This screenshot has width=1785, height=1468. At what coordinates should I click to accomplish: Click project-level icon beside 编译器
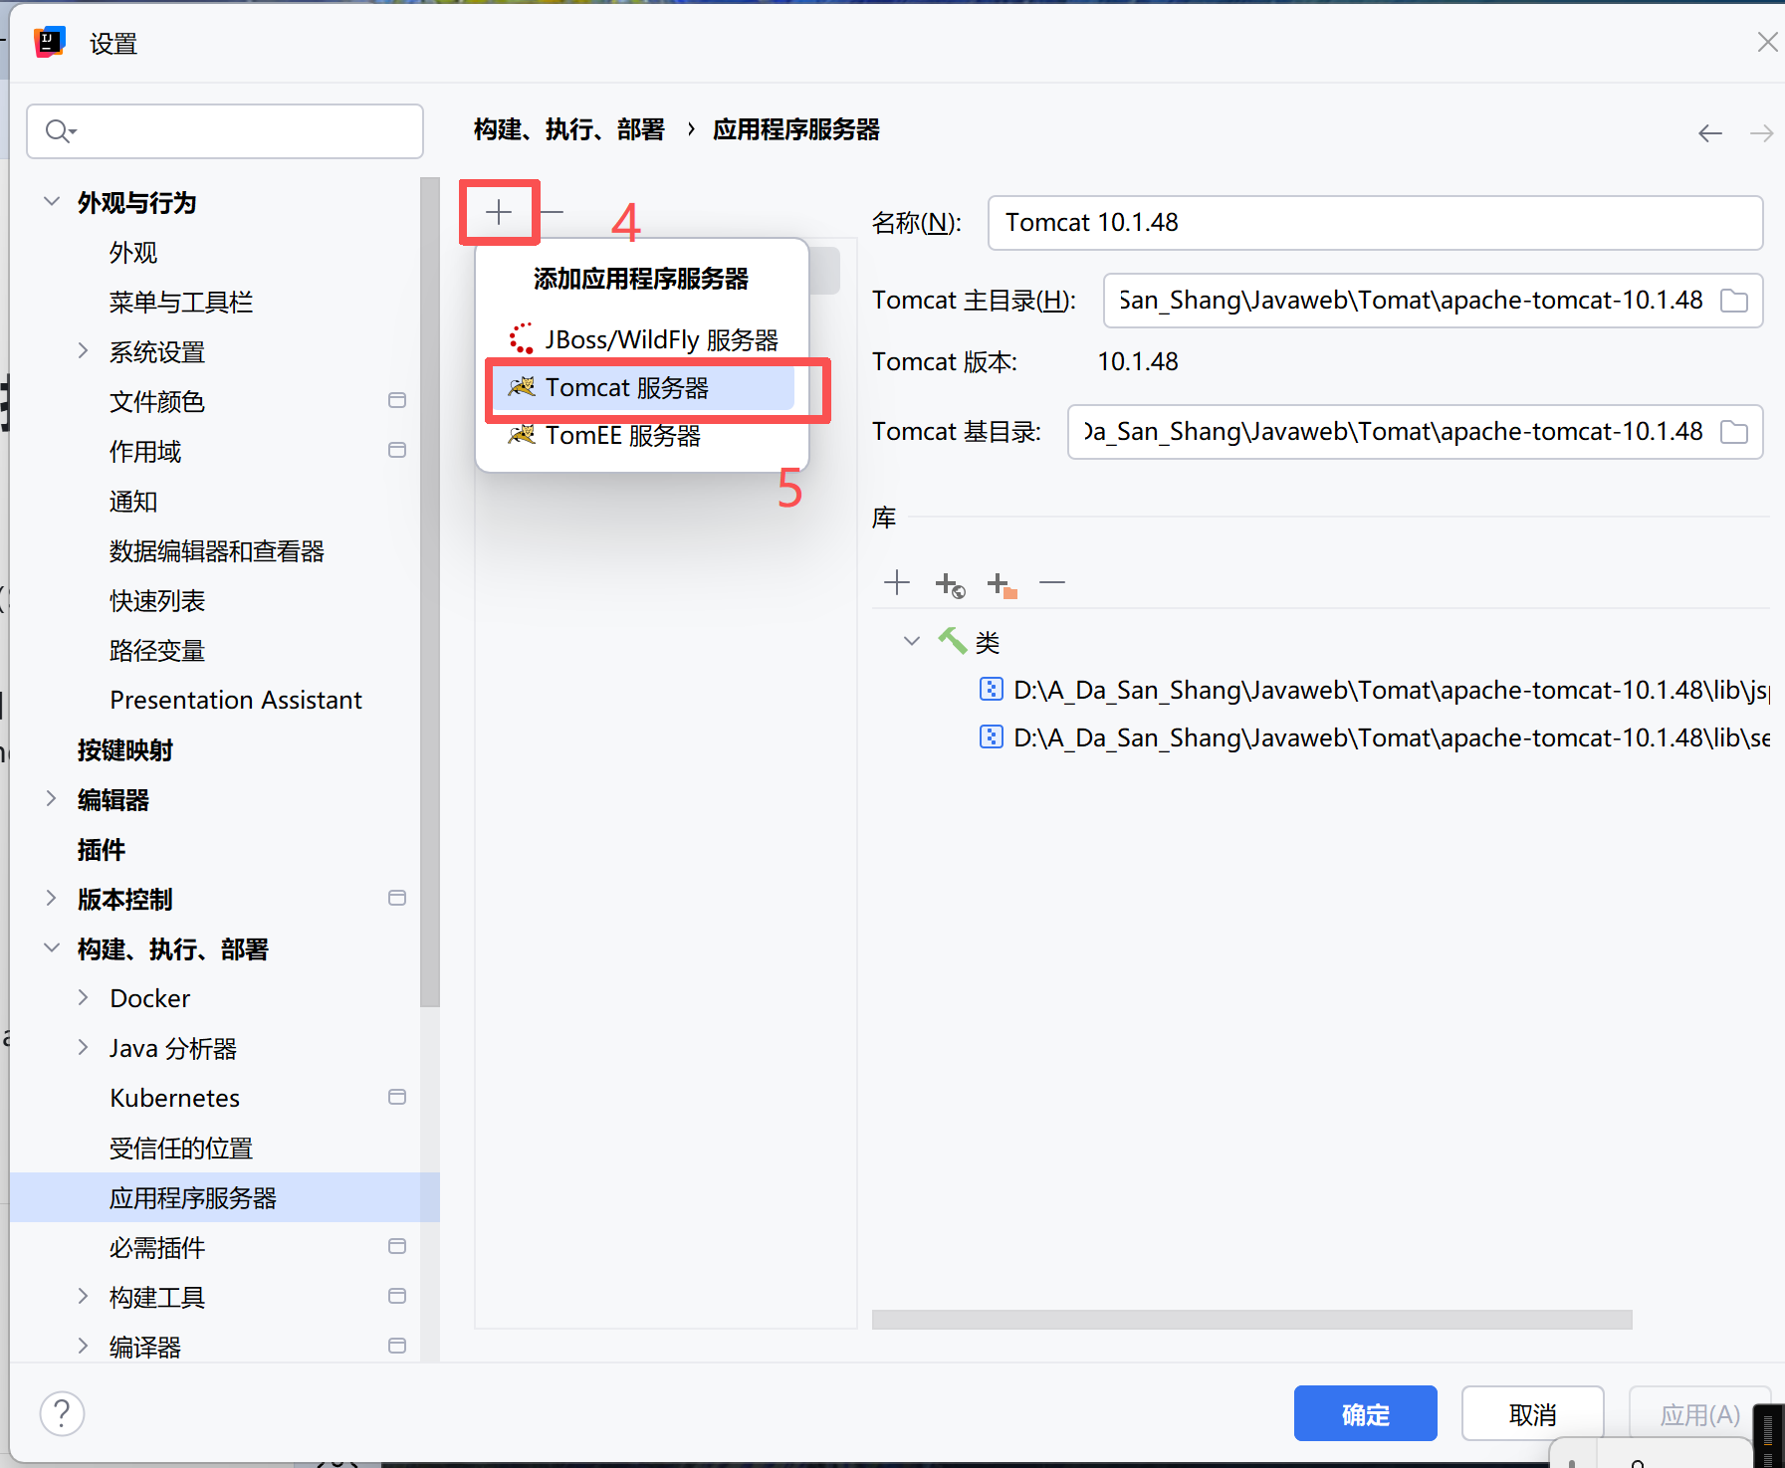[397, 1347]
